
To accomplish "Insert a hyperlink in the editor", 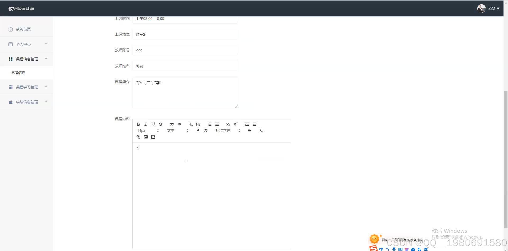I will tap(138, 137).
